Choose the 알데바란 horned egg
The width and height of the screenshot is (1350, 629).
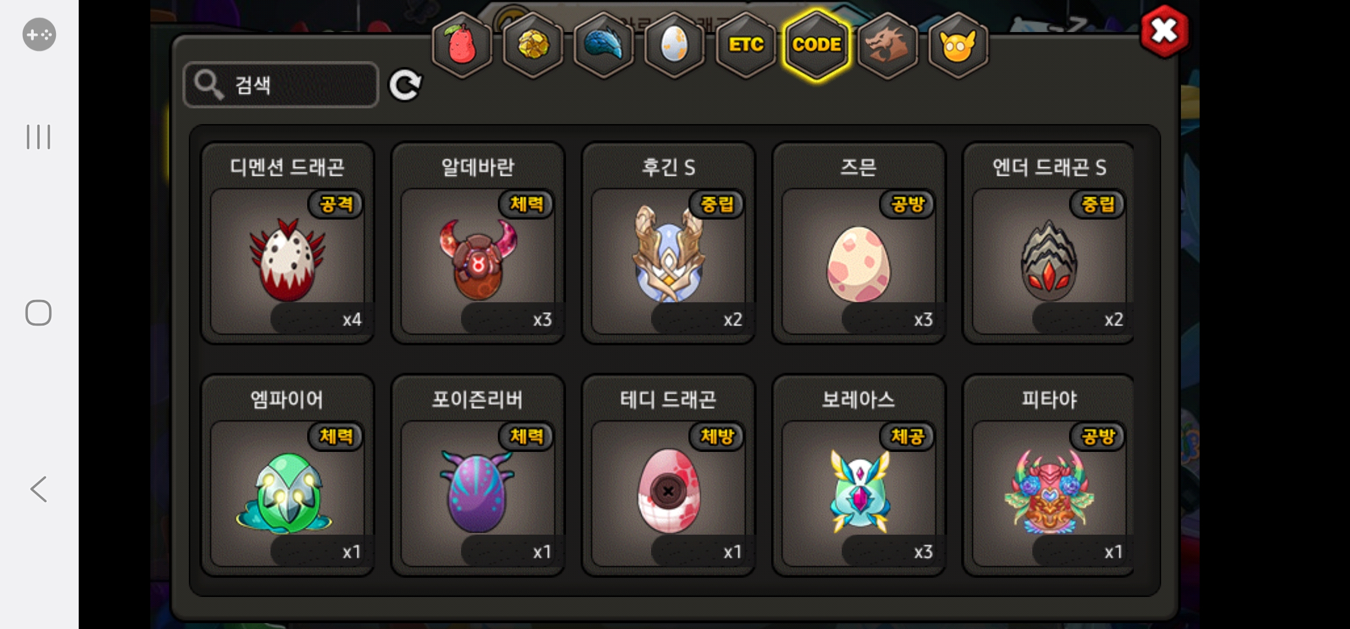[478, 243]
